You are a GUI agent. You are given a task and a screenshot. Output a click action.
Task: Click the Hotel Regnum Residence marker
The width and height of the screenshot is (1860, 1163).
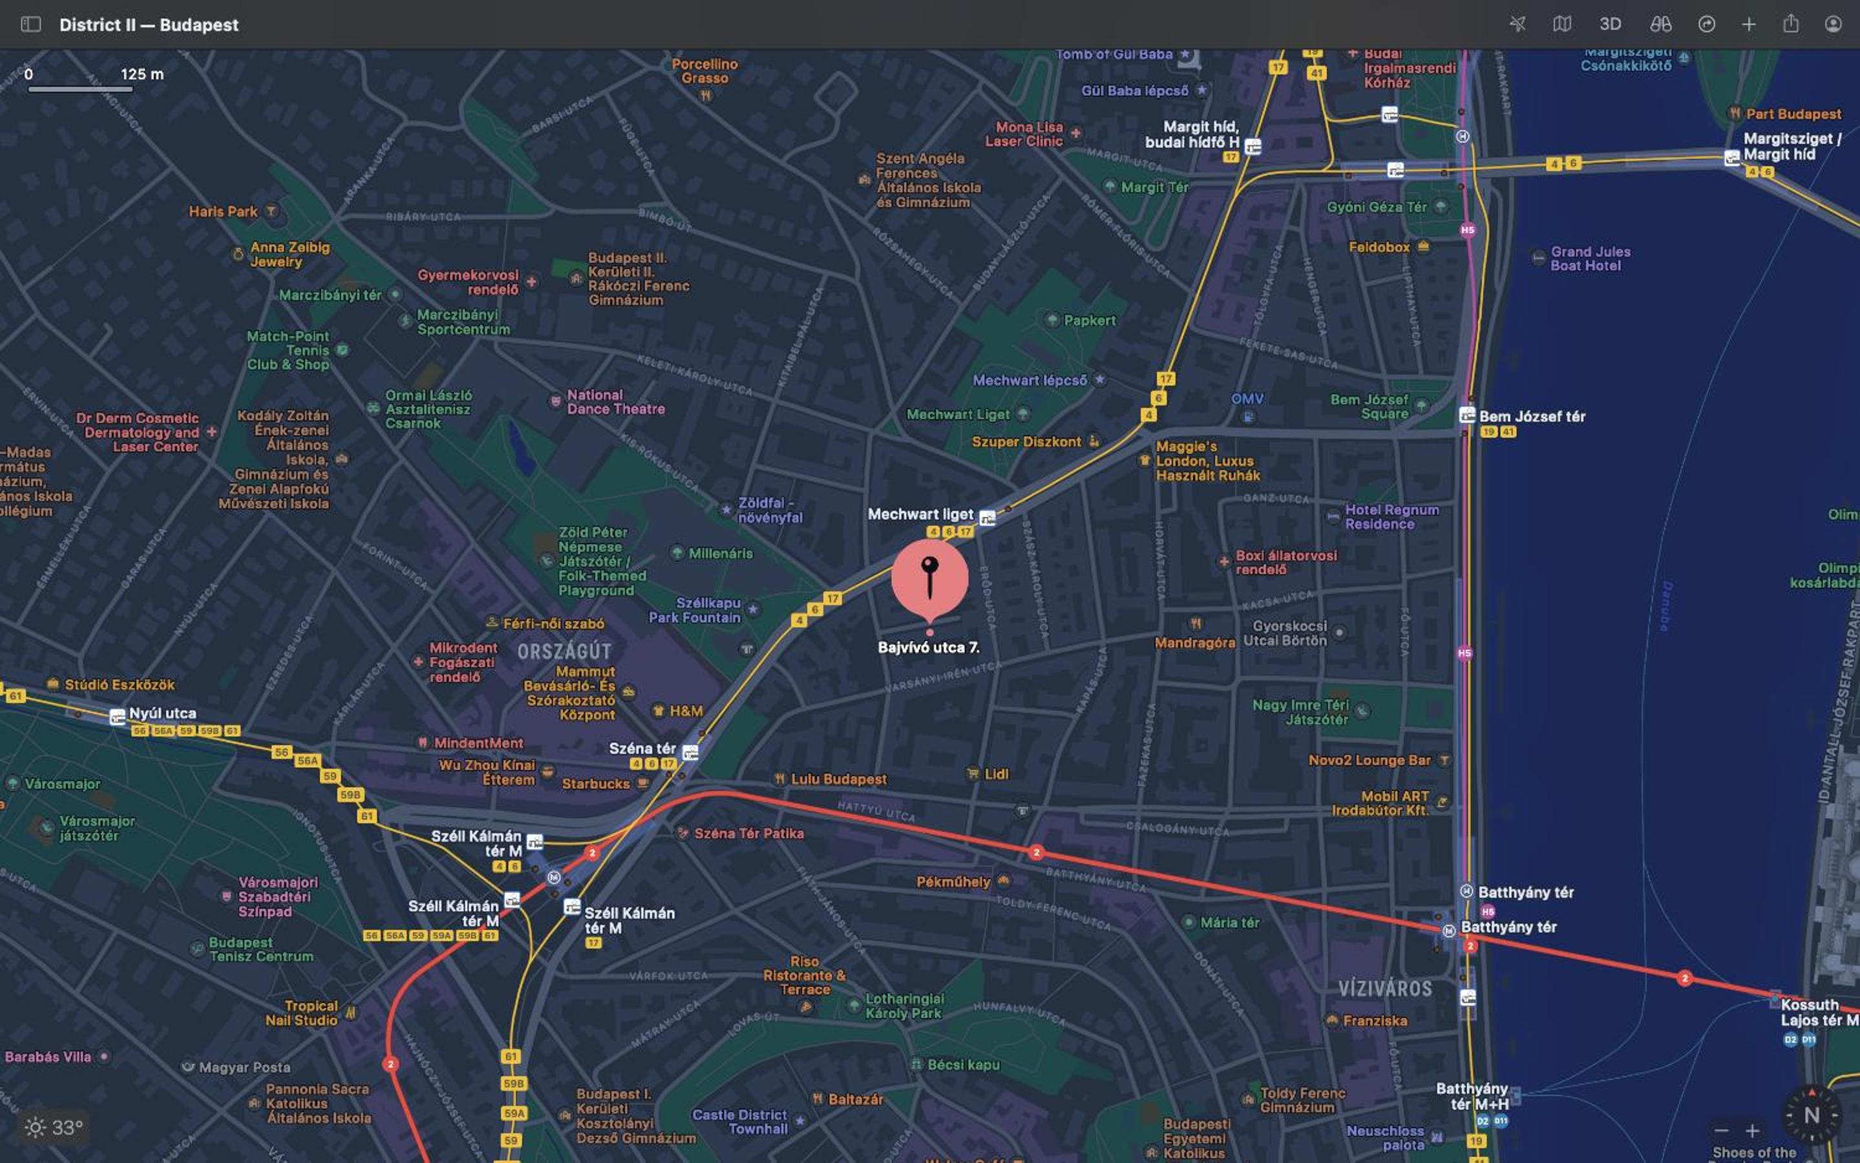[x=1333, y=517]
